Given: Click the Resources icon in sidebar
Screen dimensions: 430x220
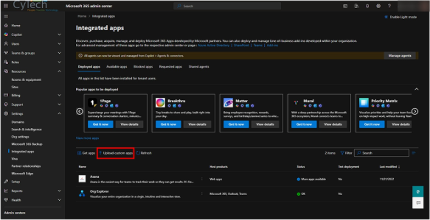Looking at the screenshot, I should tap(6, 71).
